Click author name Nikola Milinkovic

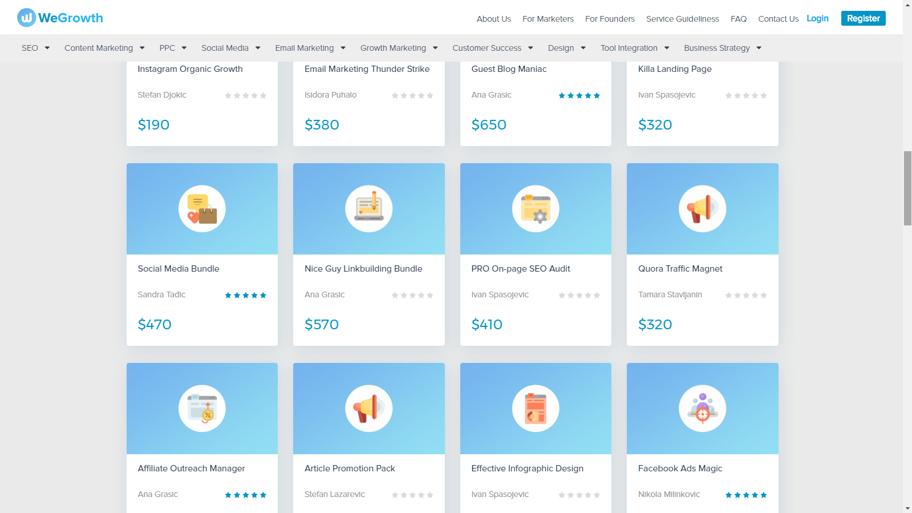[669, 495]
